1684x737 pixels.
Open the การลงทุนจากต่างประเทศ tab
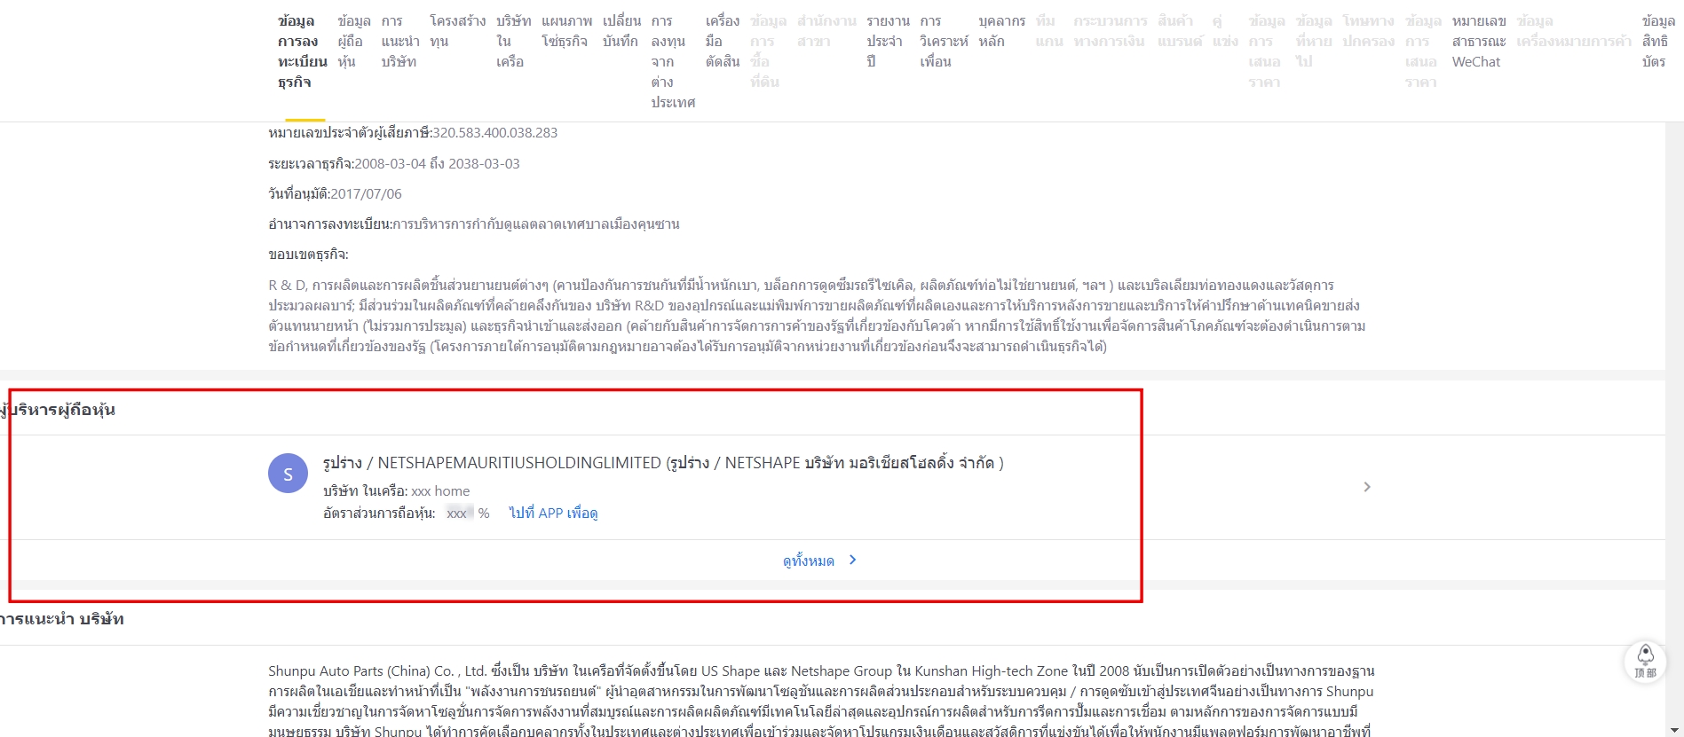[672, 61]
